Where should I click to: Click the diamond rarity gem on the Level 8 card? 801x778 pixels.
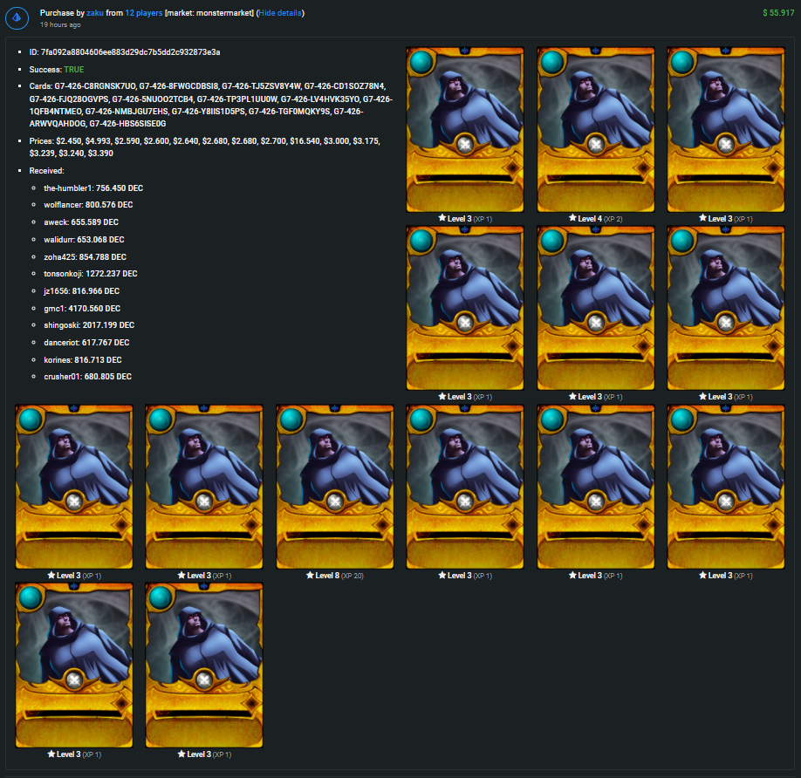[382, 525]
